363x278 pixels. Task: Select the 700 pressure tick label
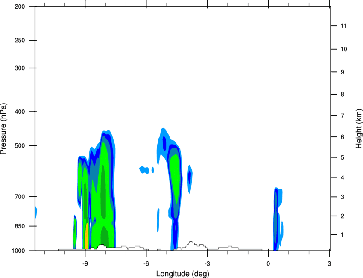(20, 197)
